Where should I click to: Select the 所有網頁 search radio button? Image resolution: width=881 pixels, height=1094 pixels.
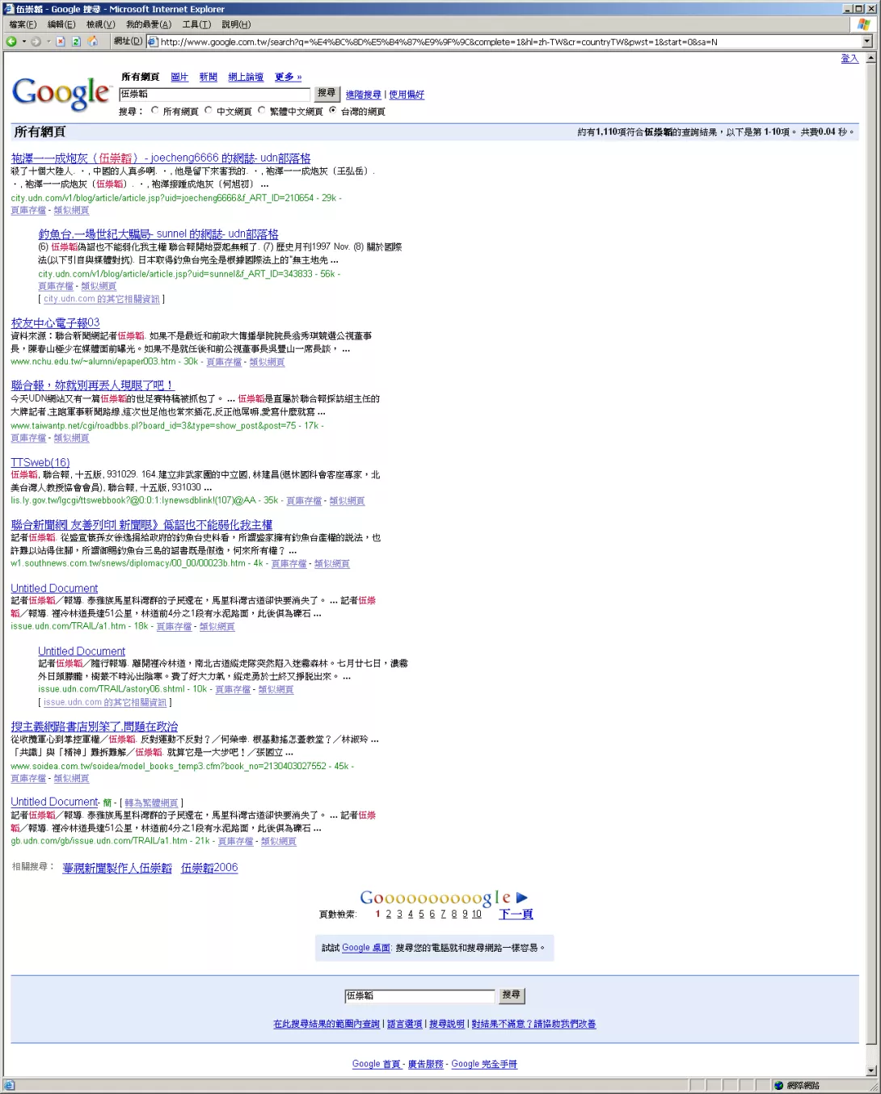click(154, 111)
